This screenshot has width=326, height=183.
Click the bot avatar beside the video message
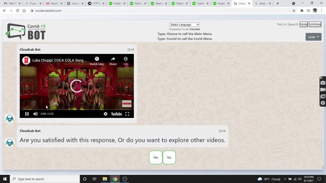[9, 118]
